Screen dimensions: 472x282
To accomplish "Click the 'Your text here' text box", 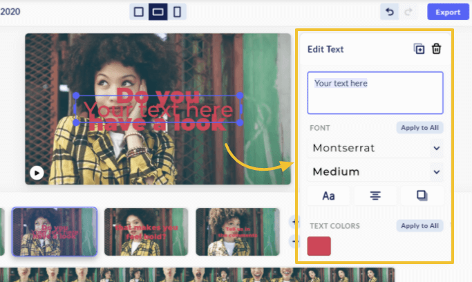I will click(x=375, y=93).
